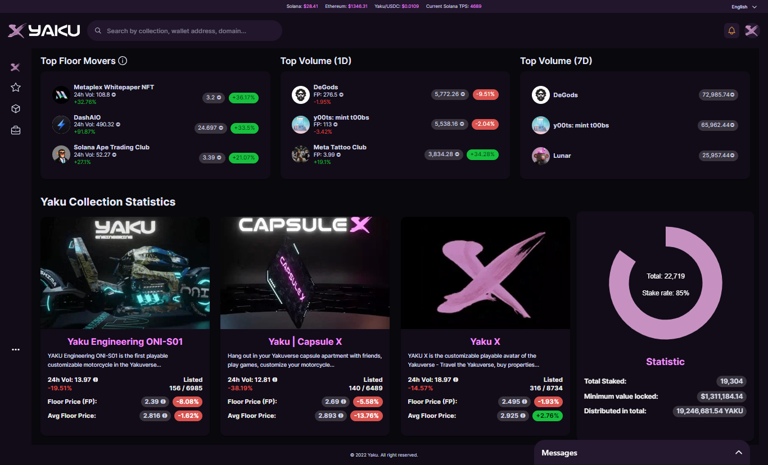
Task: Click the Lunar collection name
Action: tap(562, 156)
